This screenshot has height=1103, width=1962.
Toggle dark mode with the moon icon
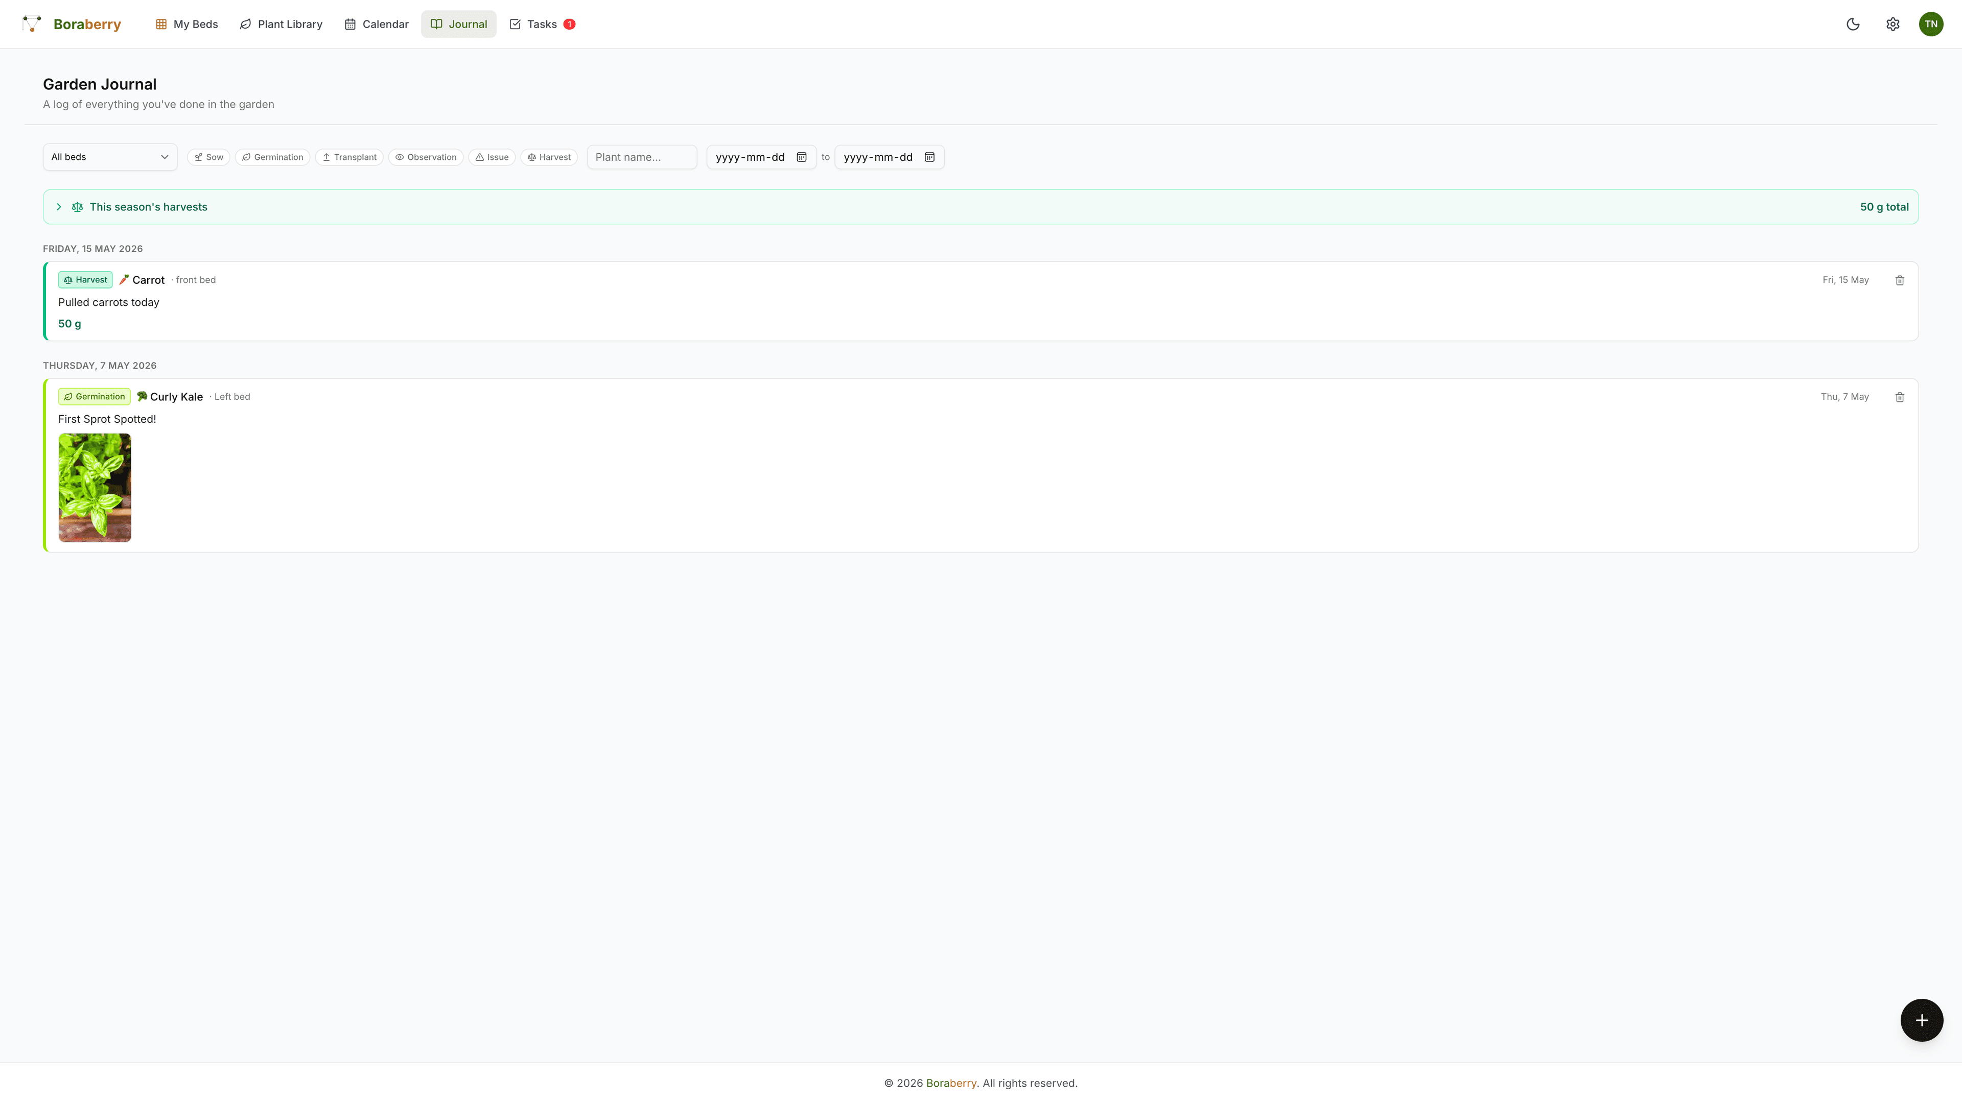point(1853,25)
